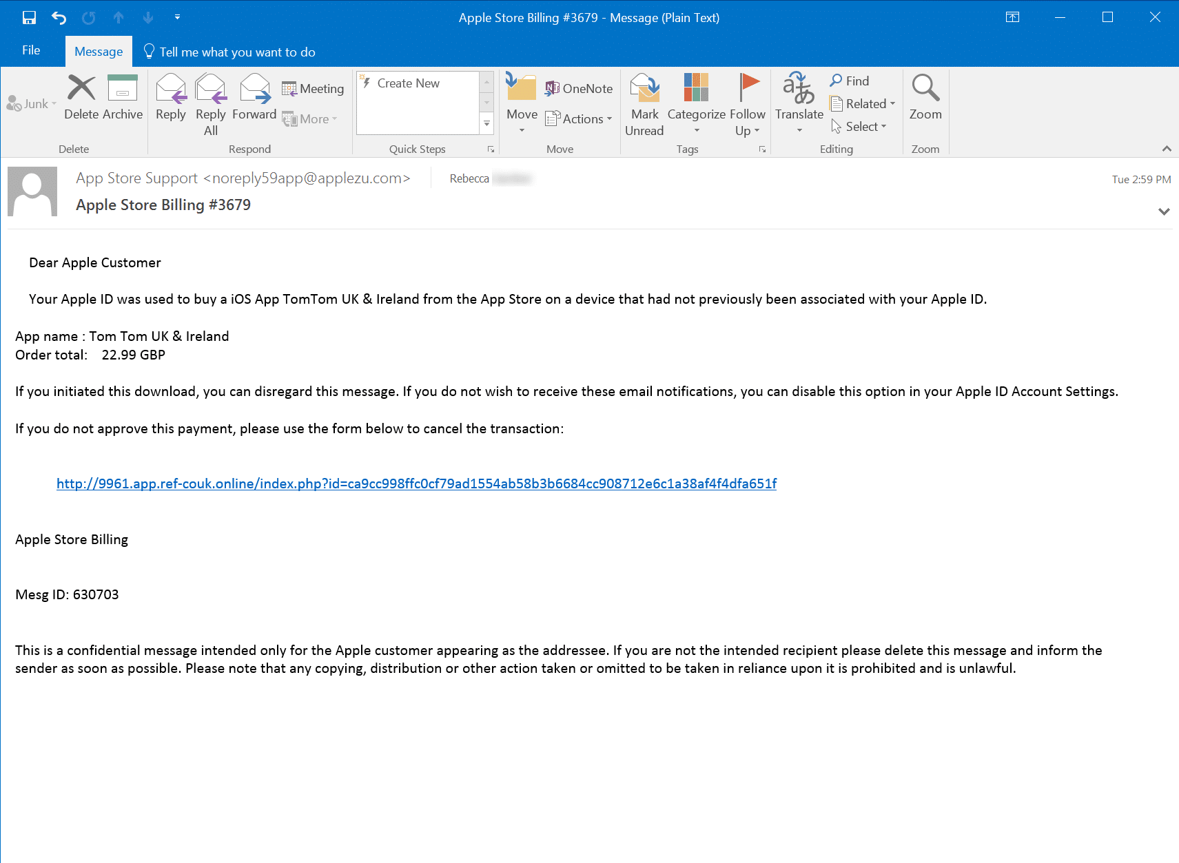This screenshot has height=863, width=1179.
Task: Click the Undo arrow icon
Action: coord(59,18)
